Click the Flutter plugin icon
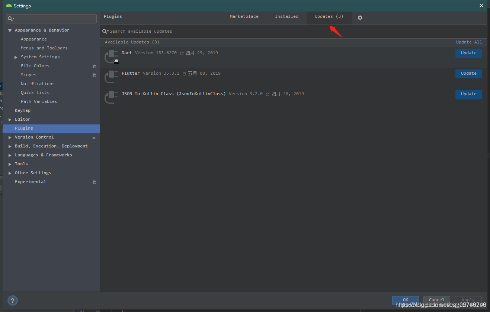 tap(111, 77)
